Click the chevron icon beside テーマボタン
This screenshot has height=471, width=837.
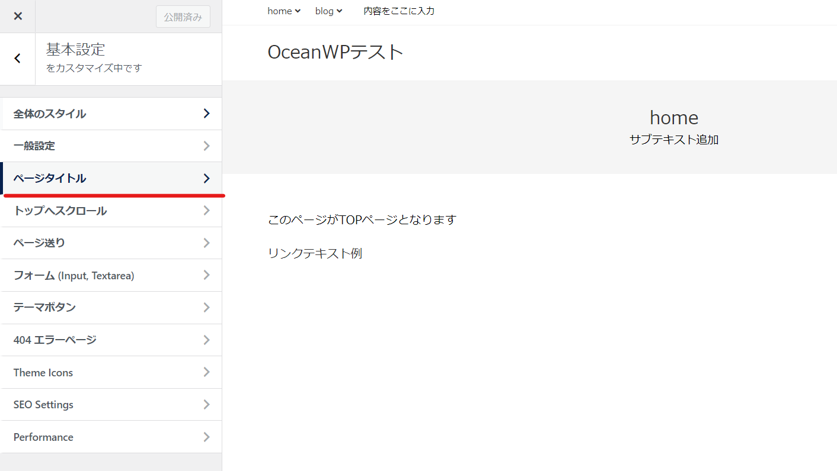pos(206,308)
